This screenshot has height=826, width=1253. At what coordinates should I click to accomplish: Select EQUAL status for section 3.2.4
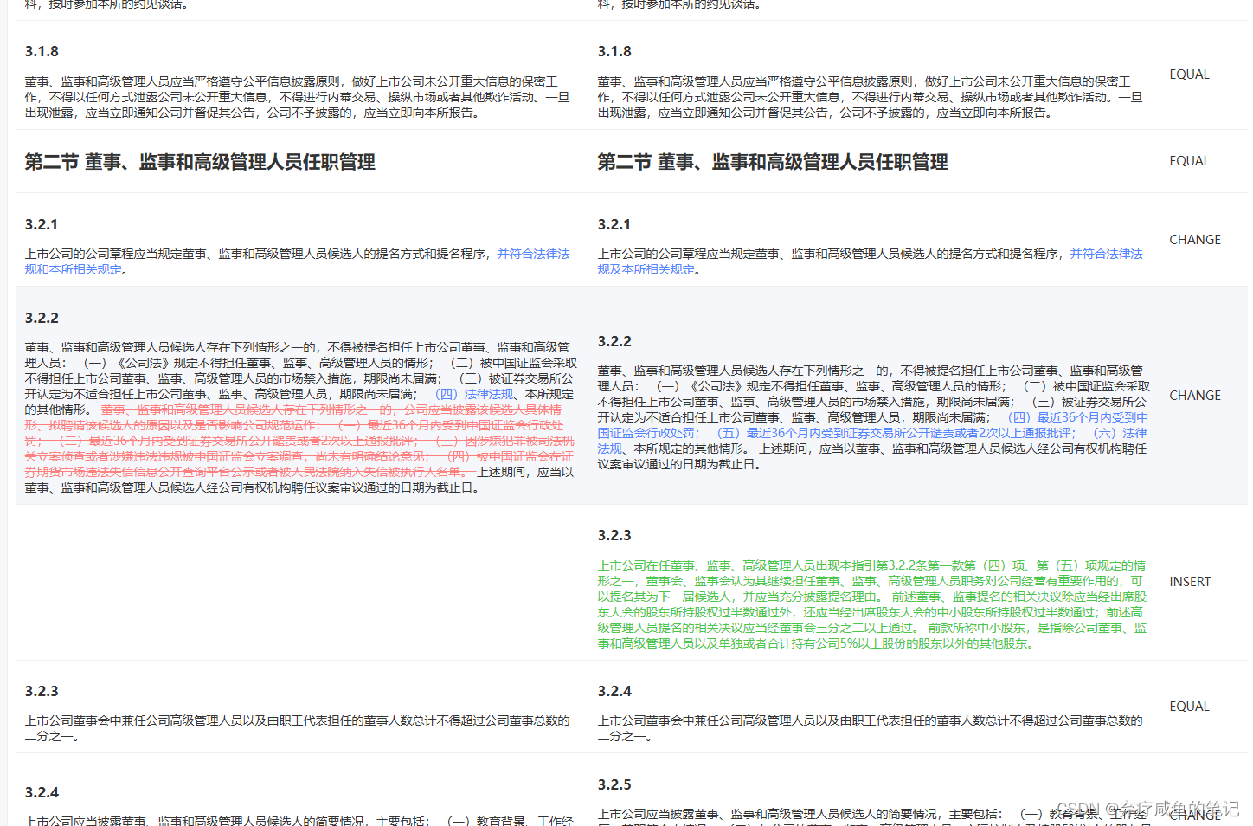tap(1189, 707)
